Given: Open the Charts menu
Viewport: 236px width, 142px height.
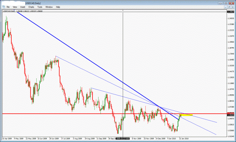Looking at the screenshot, I should point(31,7).
